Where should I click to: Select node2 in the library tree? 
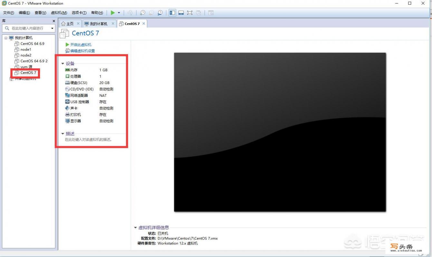click(26, 55)
